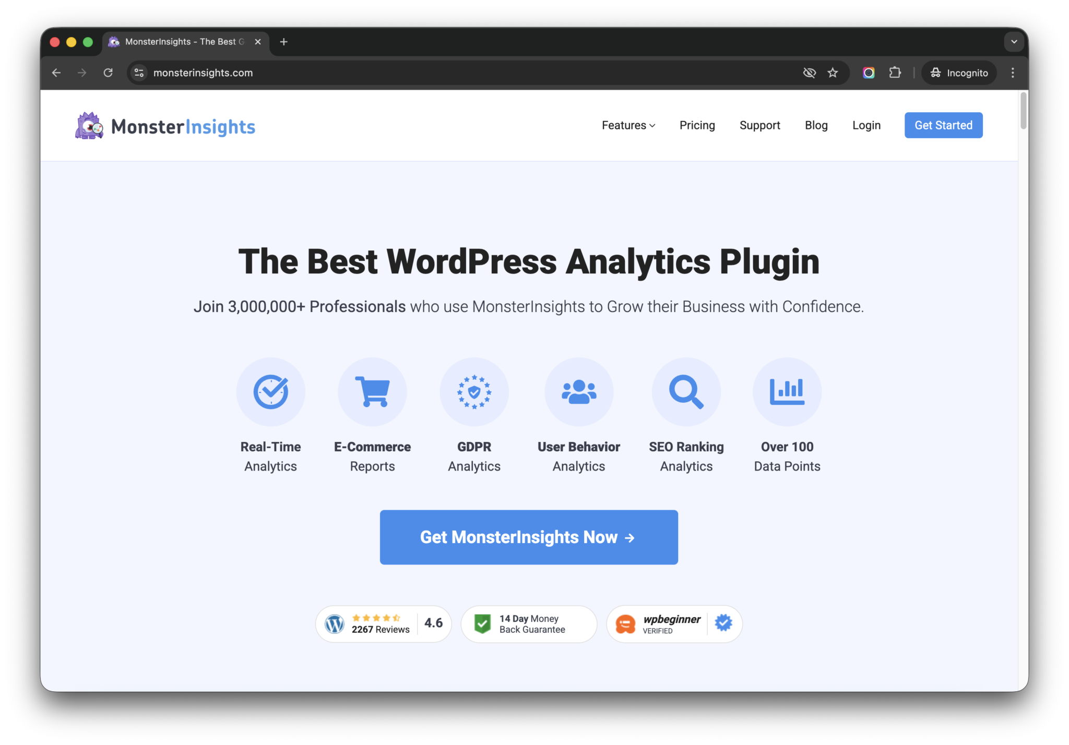Click the User Behavior Analytics people icon
The height and width of the screenshot is (745, 1069).
[579, 392]
